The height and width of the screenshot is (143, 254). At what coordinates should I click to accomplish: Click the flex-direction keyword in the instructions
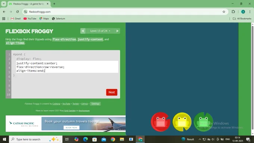click(x=64, y=39)
